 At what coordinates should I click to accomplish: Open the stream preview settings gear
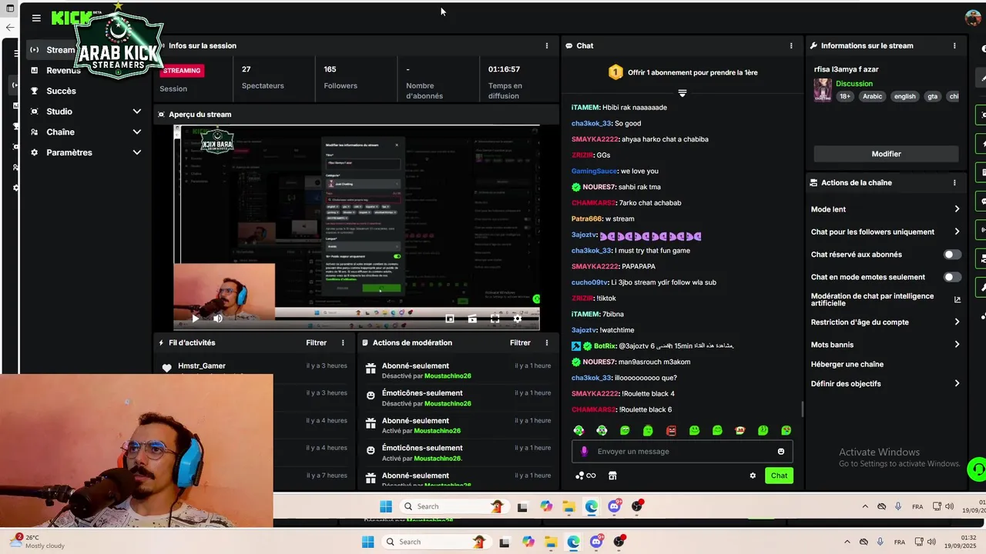[x=518, y=319]
